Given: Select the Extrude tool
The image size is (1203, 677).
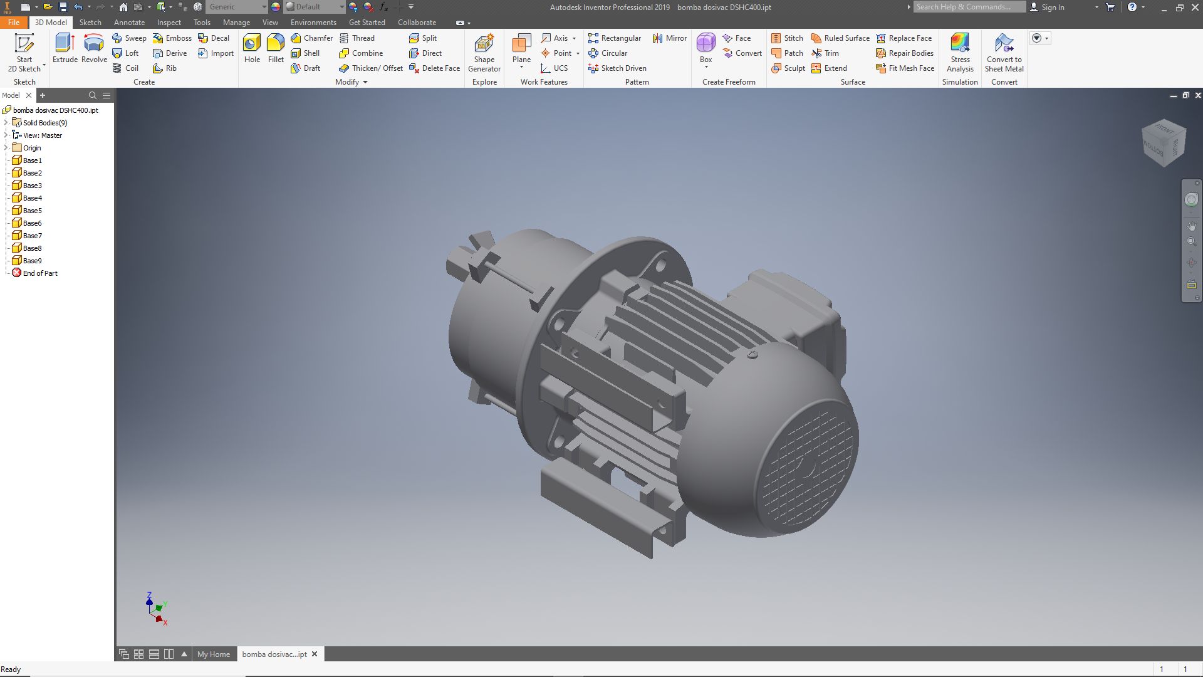Looking at the screenshot, I should [x=65, y=48].
